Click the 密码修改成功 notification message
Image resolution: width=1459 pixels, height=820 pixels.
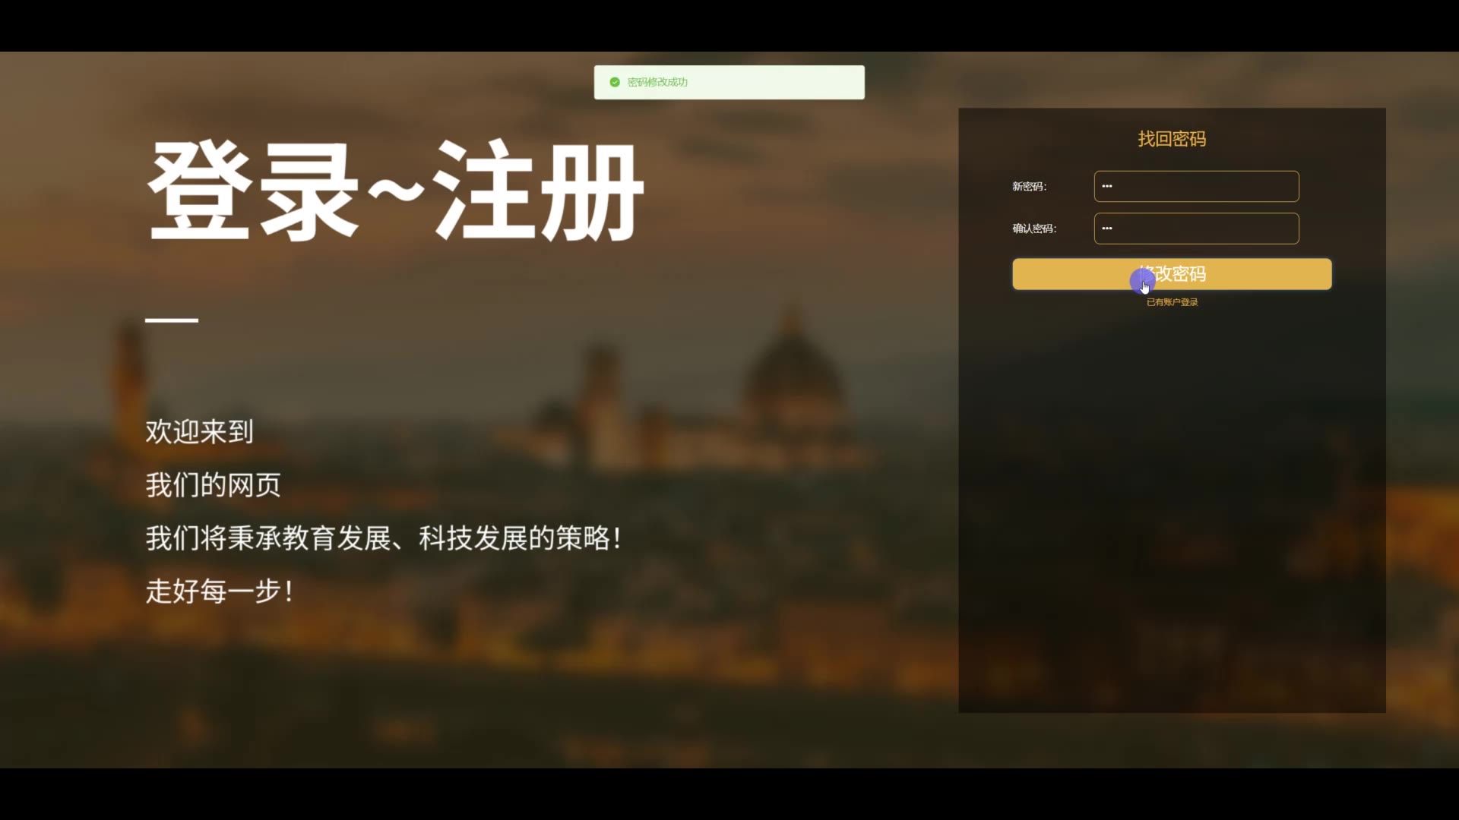tap(657, 82)
